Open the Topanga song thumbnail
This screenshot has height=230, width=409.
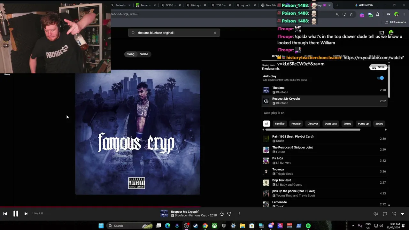coord(266,172)
